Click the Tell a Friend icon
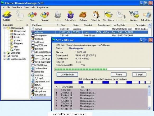Screen dimensions: 154x116 tap(147, 15)
